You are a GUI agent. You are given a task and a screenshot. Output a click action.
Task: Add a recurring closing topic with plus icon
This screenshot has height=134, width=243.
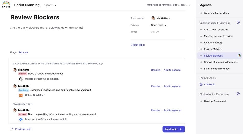238,94
